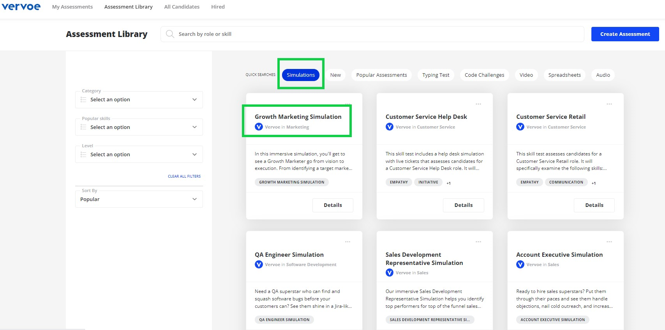Select New quick search chip
Viewport: 665px width, 330px height.
(x=335, y=75)
